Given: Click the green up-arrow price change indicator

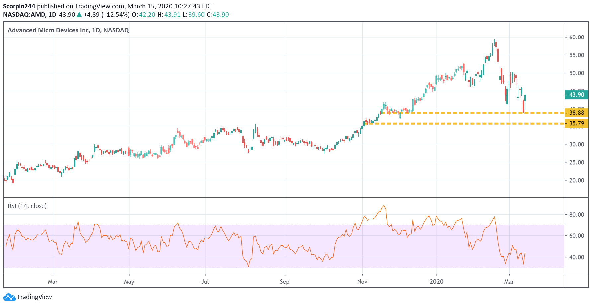Looking at the screenshot, I should coord(79,14).
